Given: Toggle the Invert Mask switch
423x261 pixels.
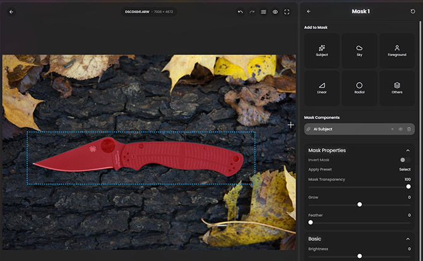Looking at the screenshot, I should [x=405, y=160].
